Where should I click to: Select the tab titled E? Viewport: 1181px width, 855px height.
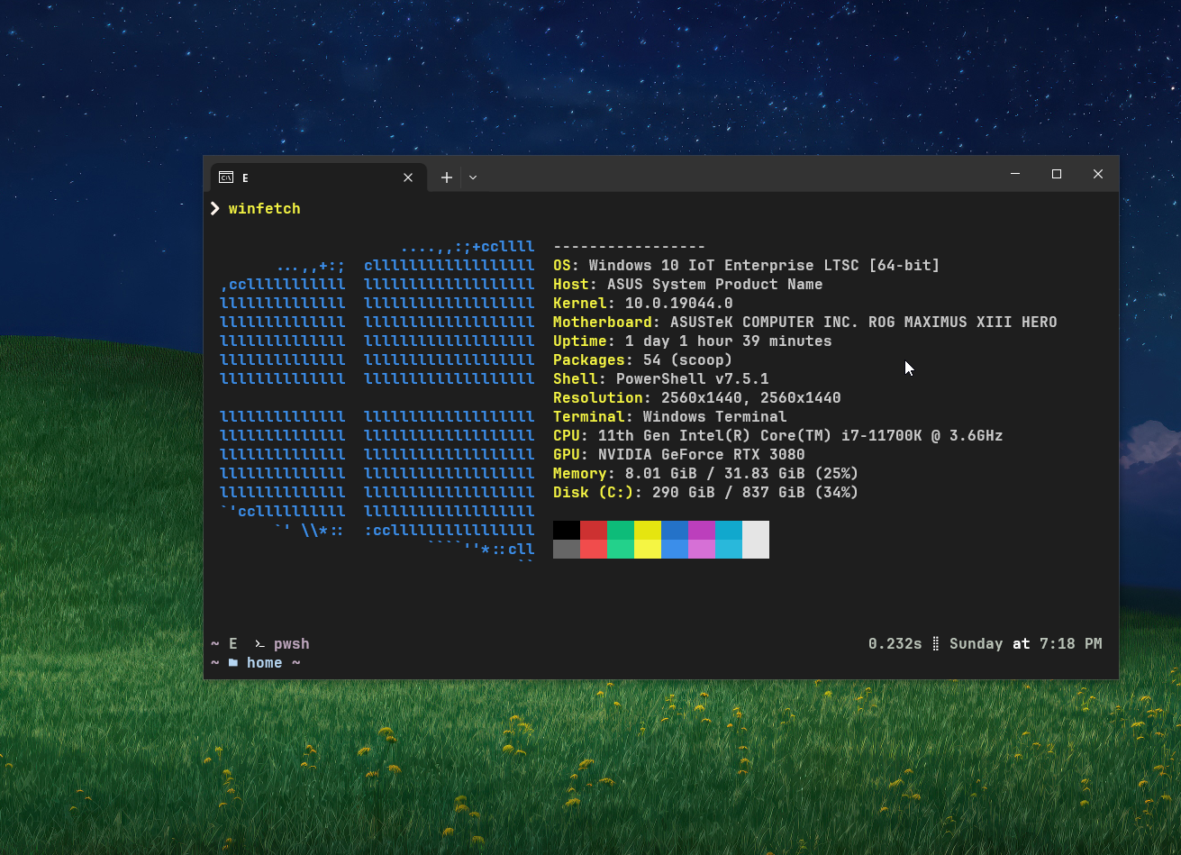click(x=317, y=177)
